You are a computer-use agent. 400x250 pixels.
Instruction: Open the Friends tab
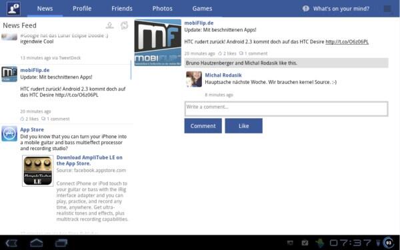[122, 9]
